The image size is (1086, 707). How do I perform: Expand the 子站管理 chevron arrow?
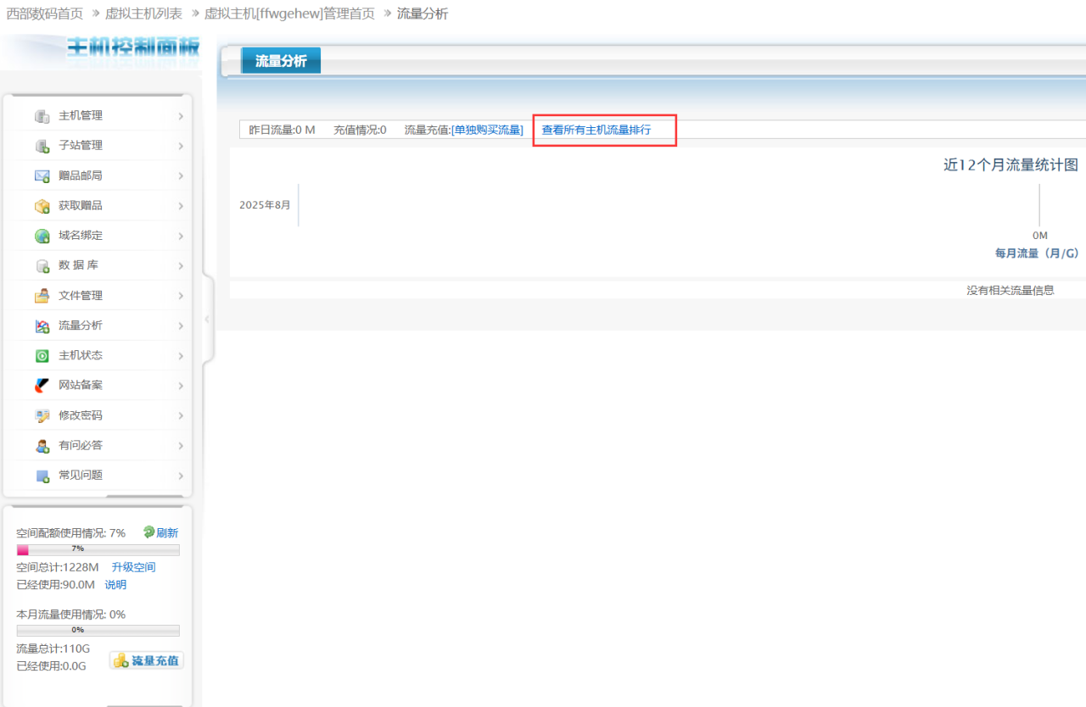pyautogui.click(x=181, y=146)
